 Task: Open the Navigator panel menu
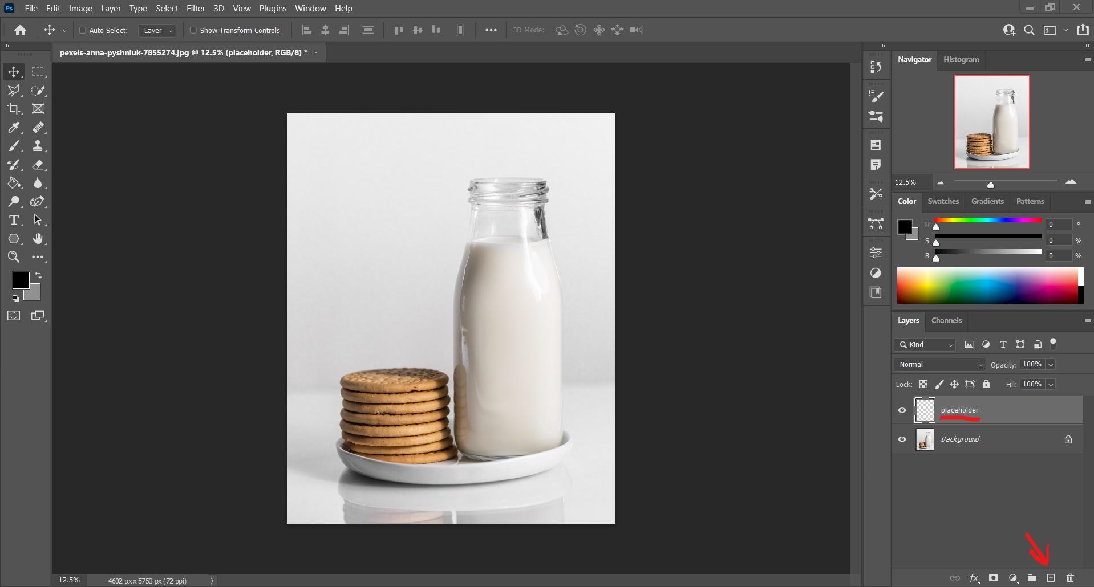click(1087, 60)
